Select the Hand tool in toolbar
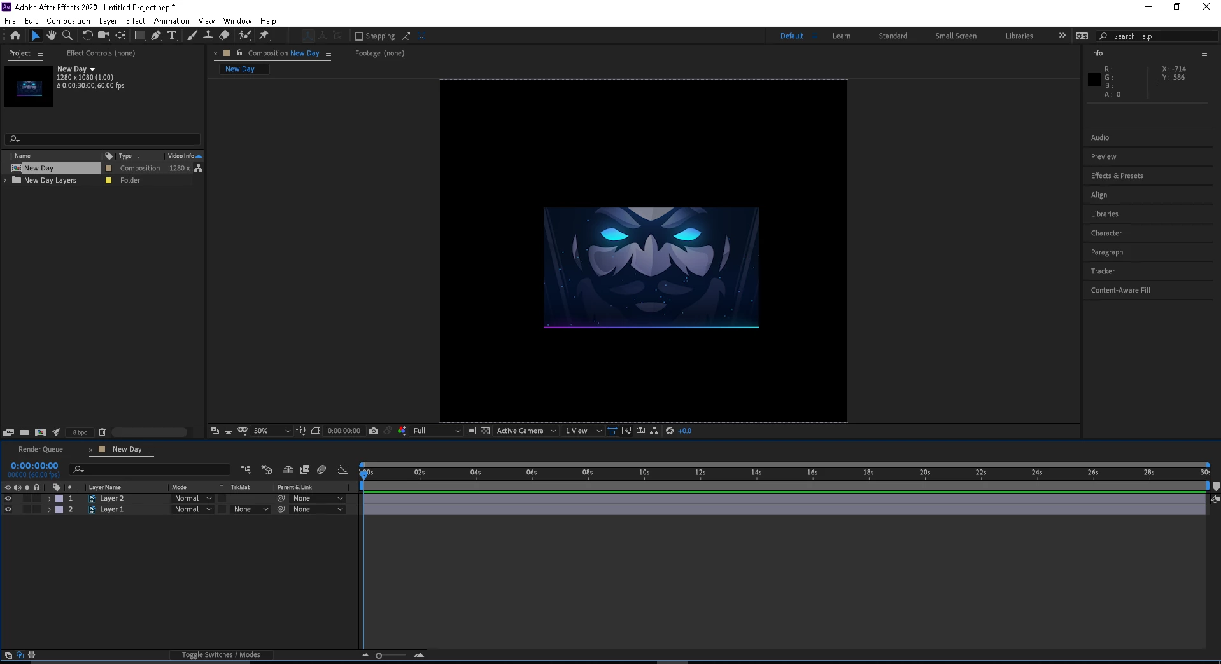1221x664 pixels. coord(52,36)
